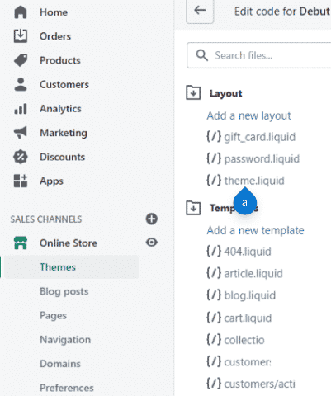This screenshot has height=396, width=331.
Task: Open Orders in the sidebar
Action: point(55,36)
